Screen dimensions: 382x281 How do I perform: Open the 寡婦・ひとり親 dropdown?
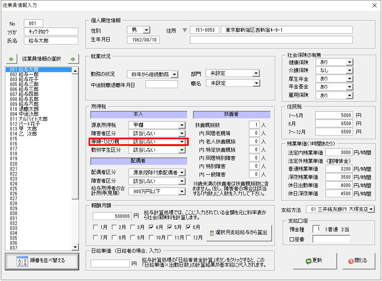[182, 142]
